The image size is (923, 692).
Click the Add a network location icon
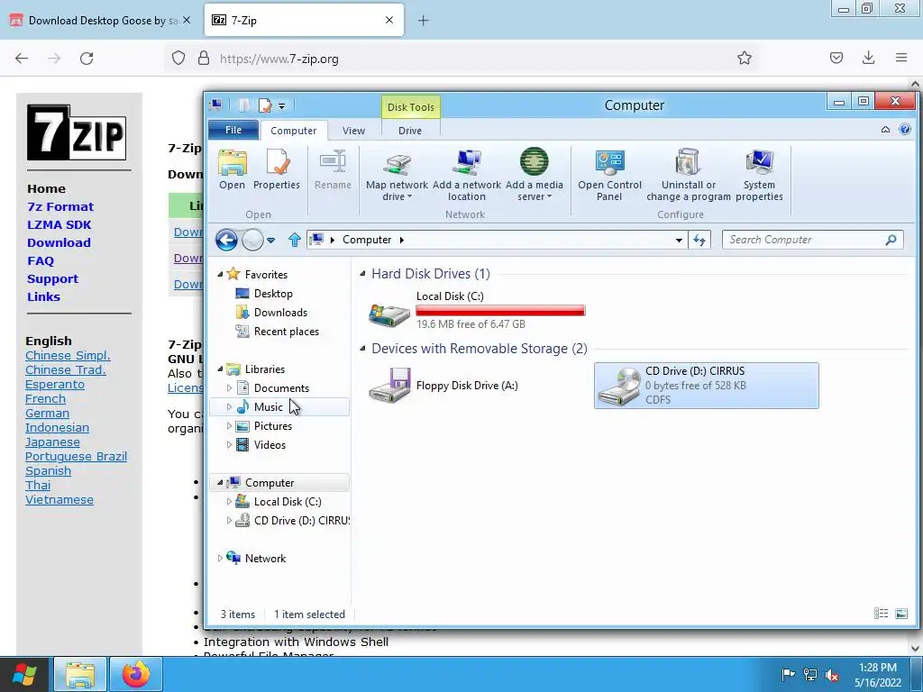click(467, 175)
